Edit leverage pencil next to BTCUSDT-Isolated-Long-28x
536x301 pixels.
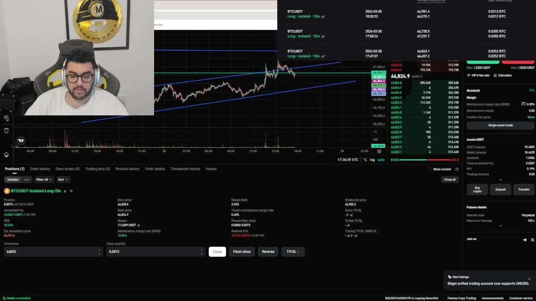(x=65, y=191)
